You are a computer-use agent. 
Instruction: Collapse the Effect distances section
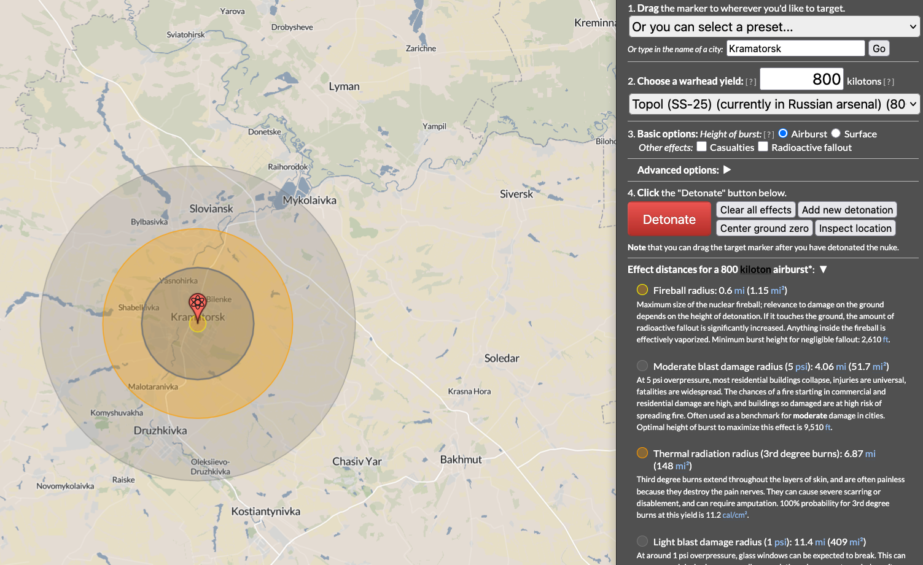click(824, 269)
